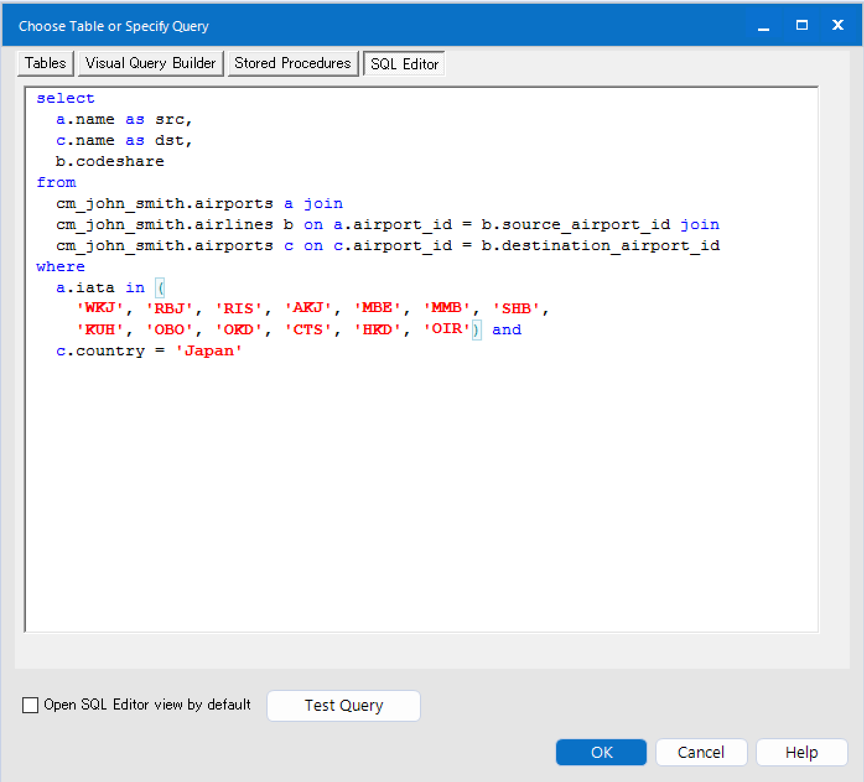Click the cm_john_smith.airlines table name
The image size is (864, 782).
click(164, 224)
